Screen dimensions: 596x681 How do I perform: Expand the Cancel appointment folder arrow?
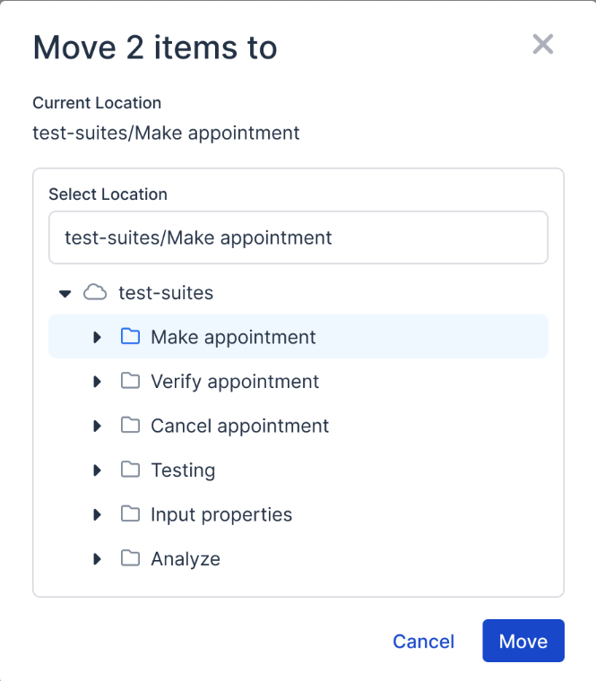[98, 426]
